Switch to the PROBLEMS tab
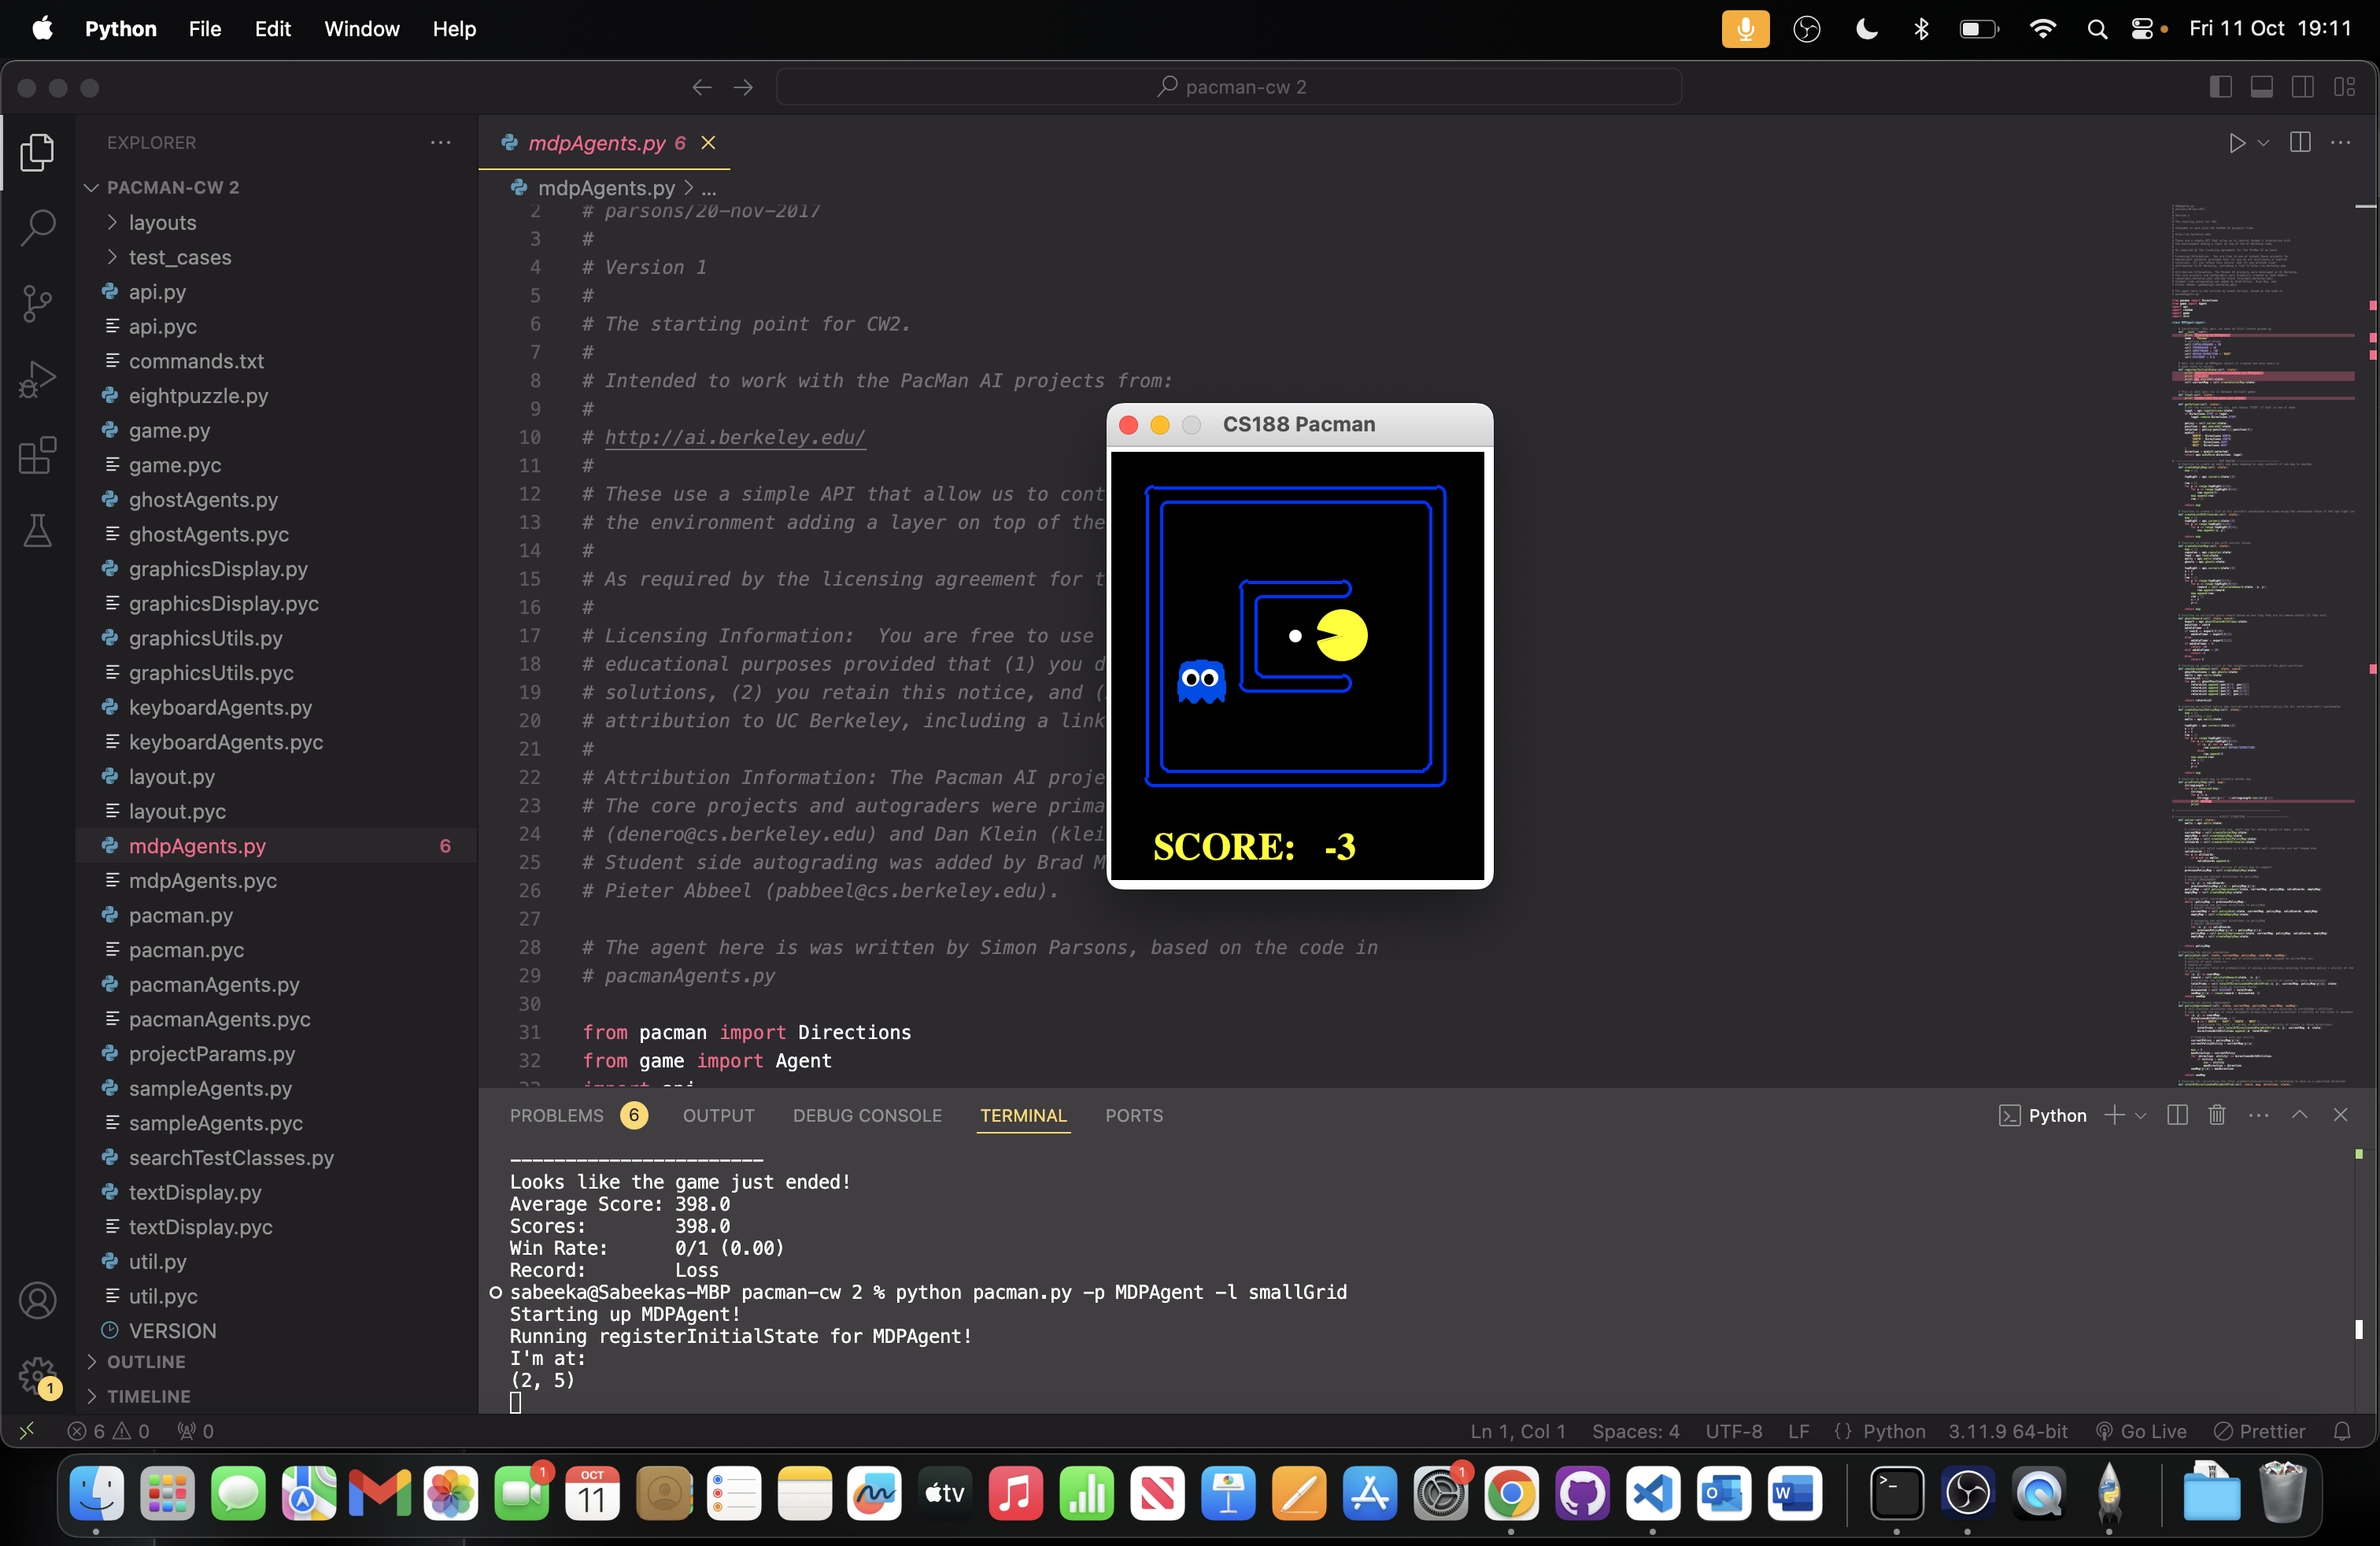The height and width of the screenshot is (1546, 2380). coord(556,1115)
